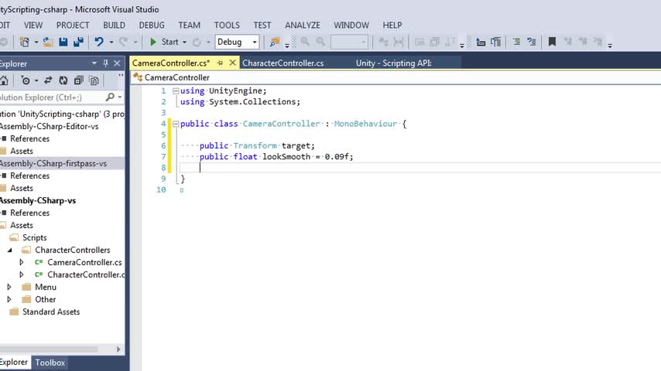Open the VIEW menu
The height and width of the screenshot is (371, 661).
pos(33,26)
